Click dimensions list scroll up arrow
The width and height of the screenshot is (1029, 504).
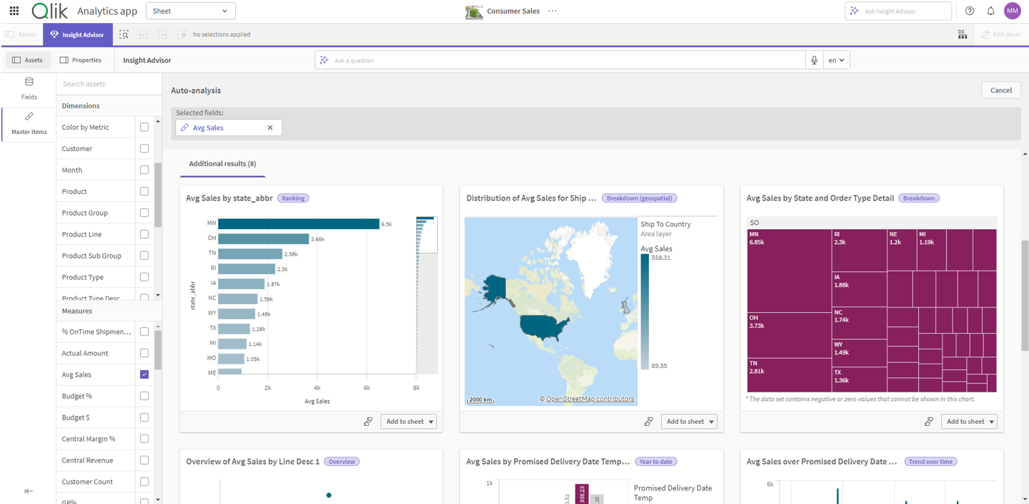158,121
